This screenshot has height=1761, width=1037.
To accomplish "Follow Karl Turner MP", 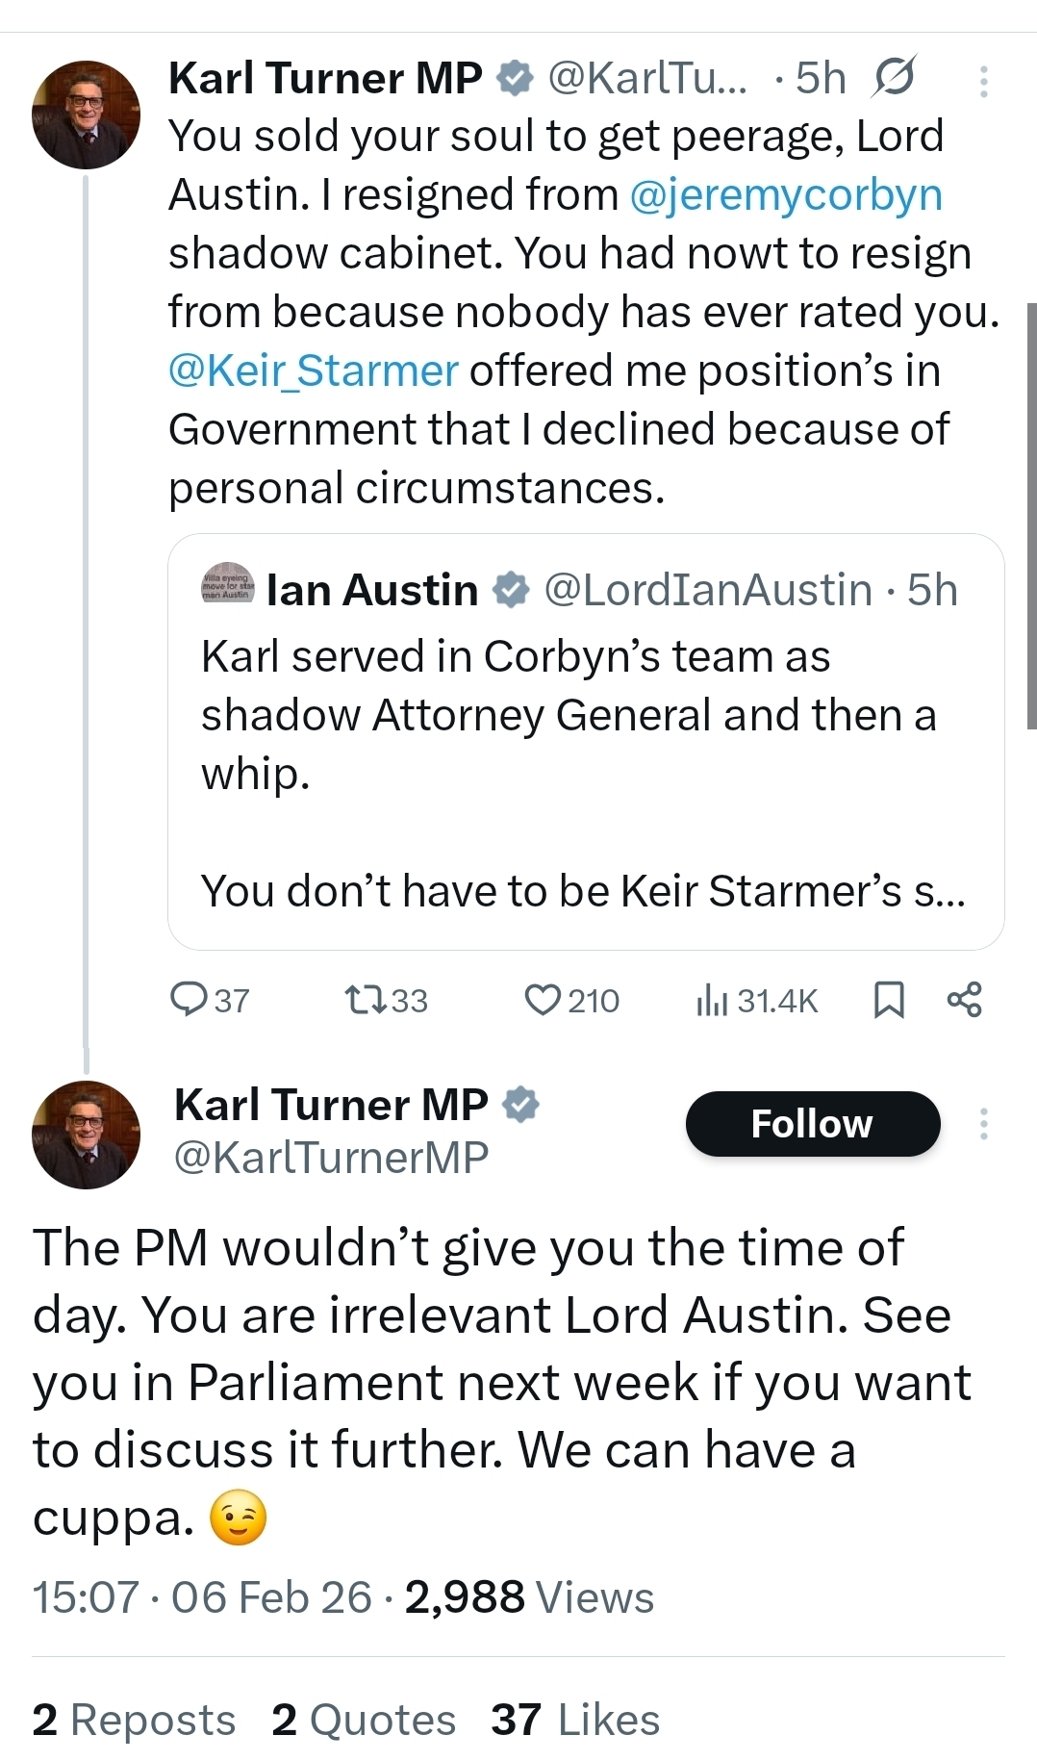I will [x=812, y=1124].
